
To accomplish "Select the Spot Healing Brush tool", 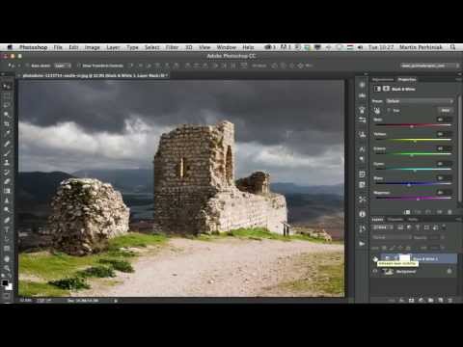I will [x=7, y=144].
